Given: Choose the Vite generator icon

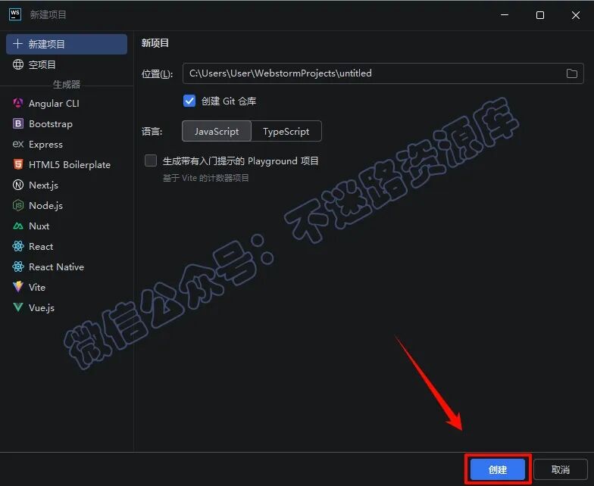Looking at the screenshot, I should point(18,287).
